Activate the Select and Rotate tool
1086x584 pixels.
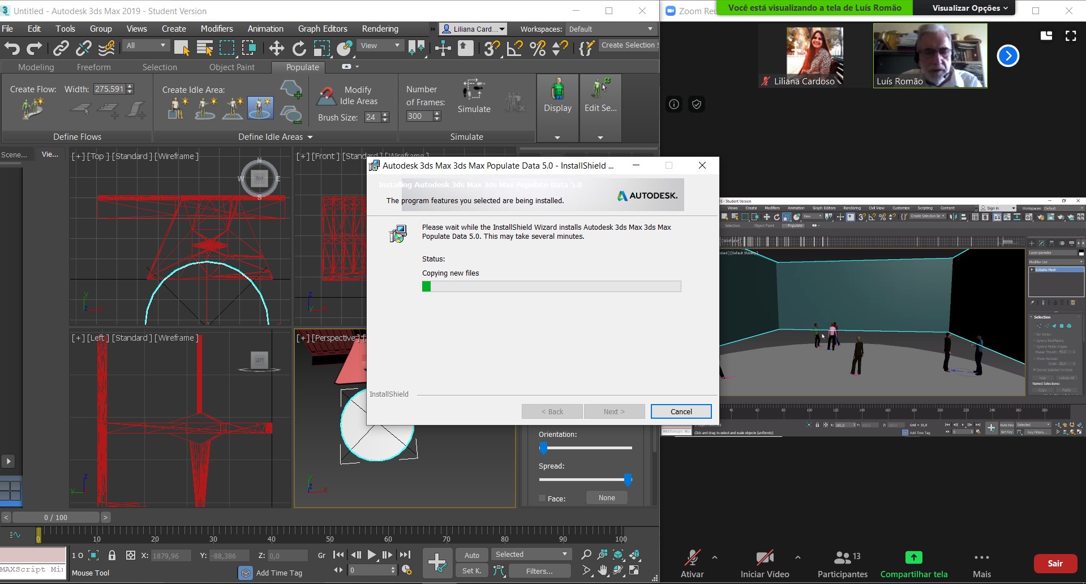[299, 49]
